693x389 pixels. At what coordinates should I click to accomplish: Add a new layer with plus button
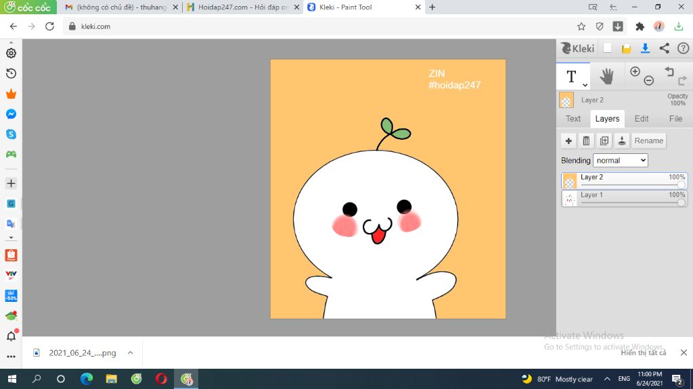click(568, 140)
